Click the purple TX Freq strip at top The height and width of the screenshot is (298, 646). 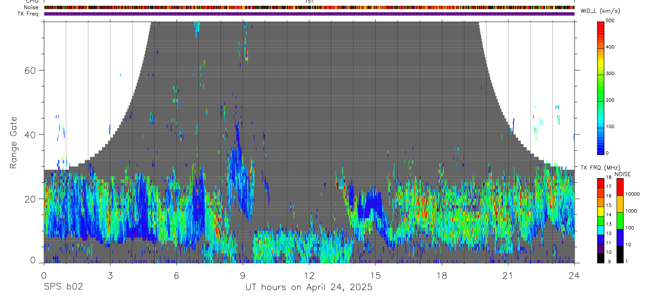(309, 14)
